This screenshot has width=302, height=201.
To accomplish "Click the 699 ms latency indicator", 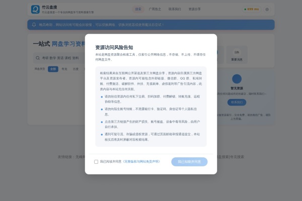I will tap(252, 9).
